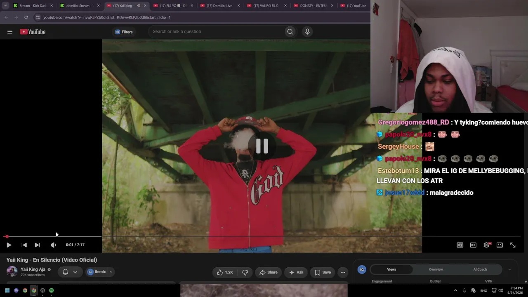Open the tab search dropdown arrow

(x=5, y=6)
